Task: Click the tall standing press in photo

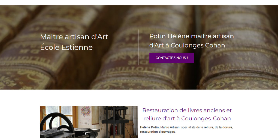Action: [x=115, y=122]
